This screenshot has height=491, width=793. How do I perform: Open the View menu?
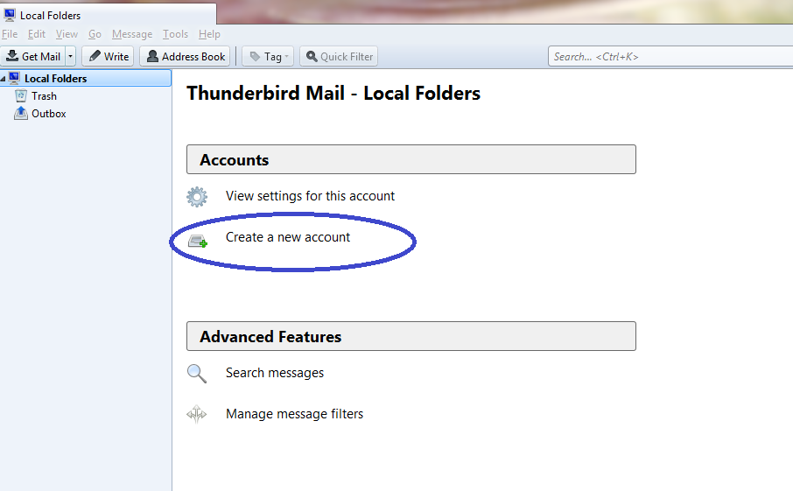point(67,34)
